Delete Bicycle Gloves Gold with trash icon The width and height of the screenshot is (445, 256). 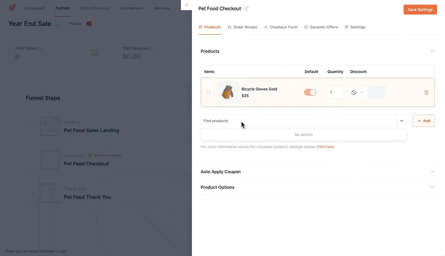[x=427, y=92]
